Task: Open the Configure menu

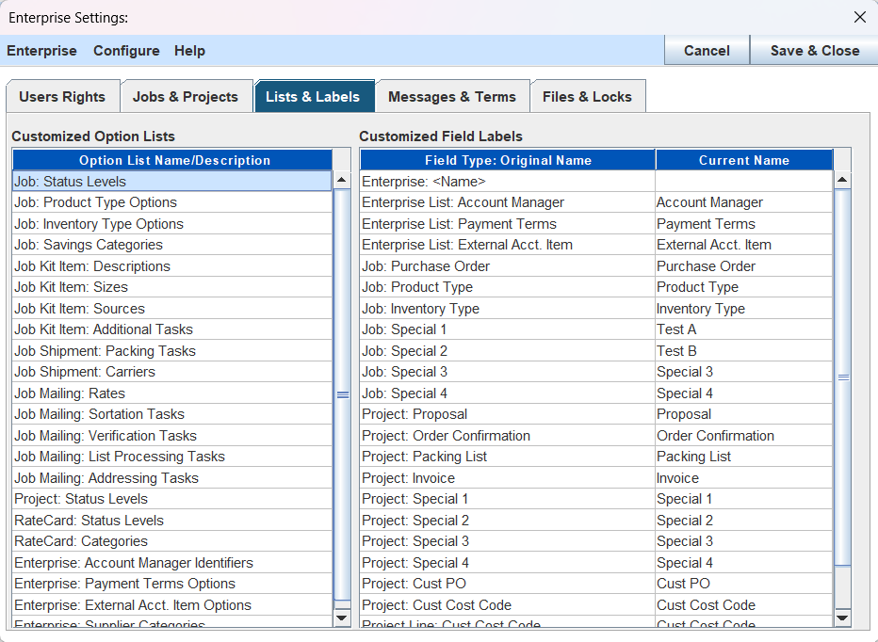Action: coord(126,51)
